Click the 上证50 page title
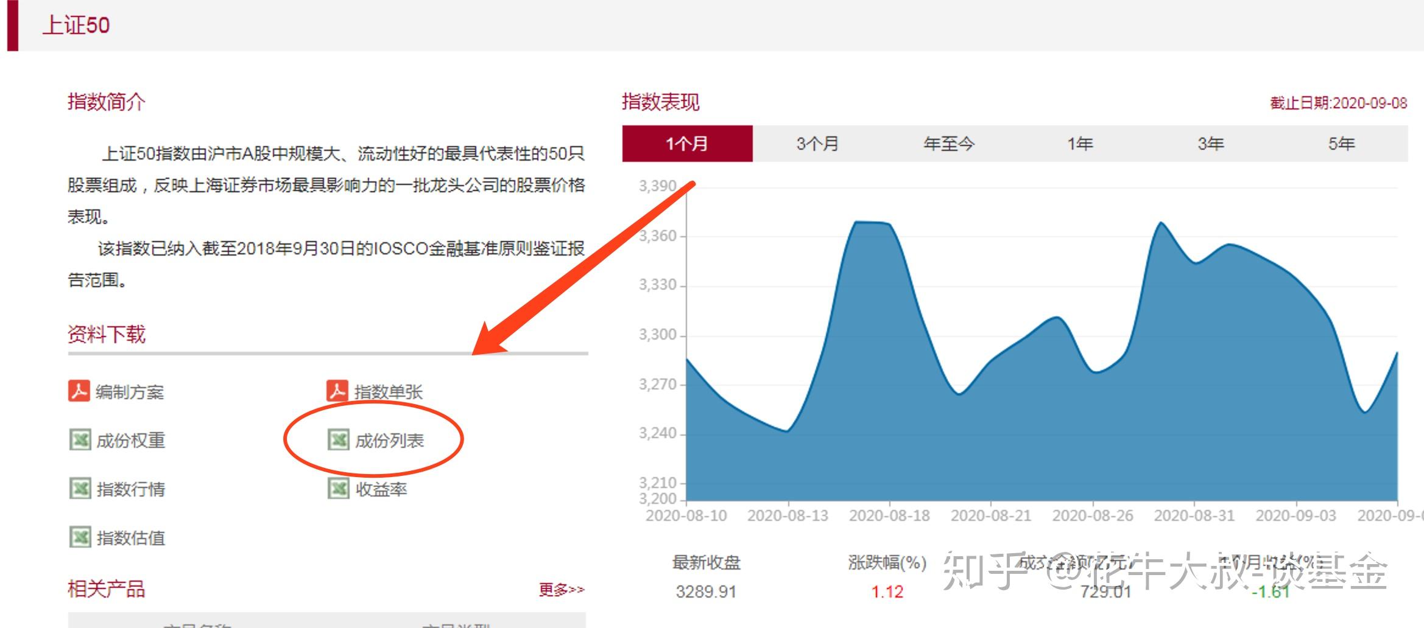Viewport: 1424px width, 628px height. 76,25
